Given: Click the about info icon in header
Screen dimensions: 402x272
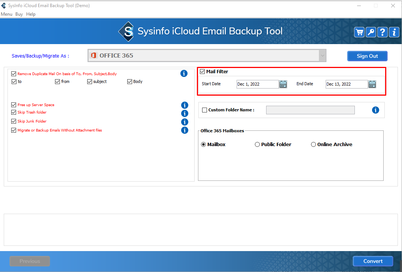Looking at the screenshot, I should click(394, 32).
